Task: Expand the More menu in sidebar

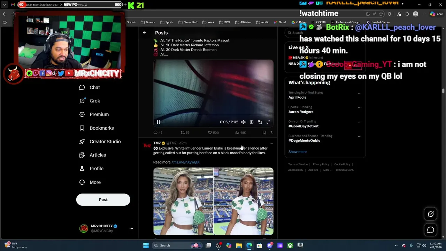Action: click(90, 182)
